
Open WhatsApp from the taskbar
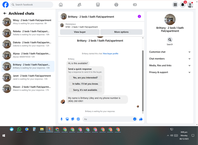tap(19, 130)
